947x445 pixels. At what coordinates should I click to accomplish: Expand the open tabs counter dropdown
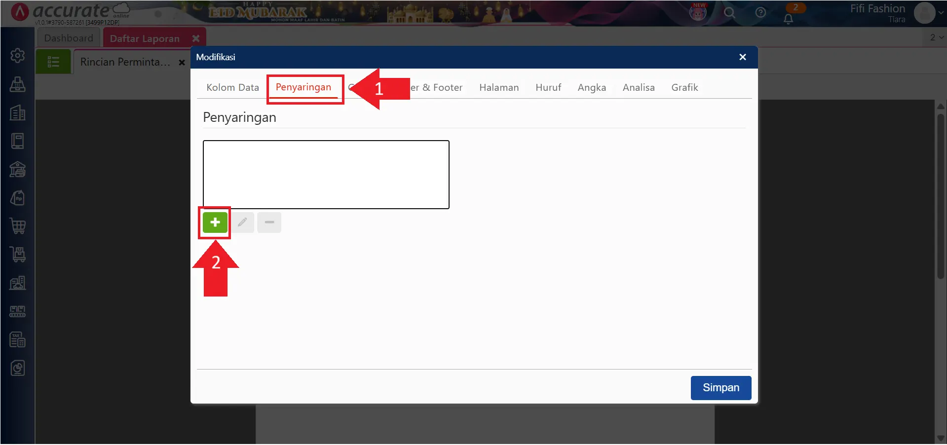tap(936, 37)
